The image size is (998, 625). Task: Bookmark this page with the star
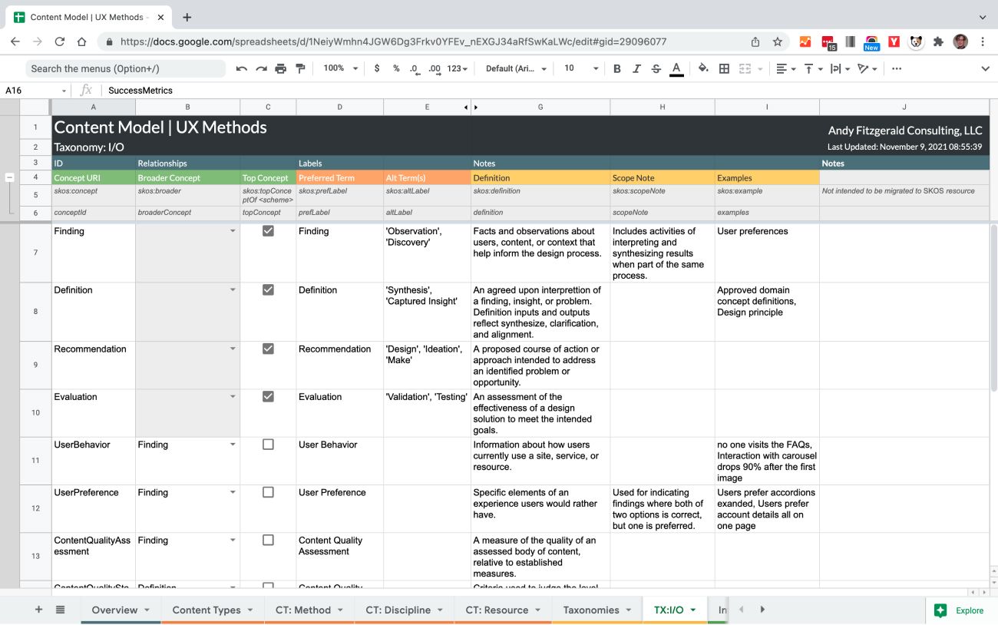coord(777,42)
